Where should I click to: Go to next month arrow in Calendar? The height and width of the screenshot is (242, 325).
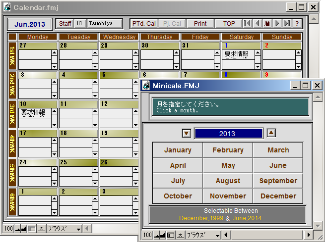click(277, 23)
